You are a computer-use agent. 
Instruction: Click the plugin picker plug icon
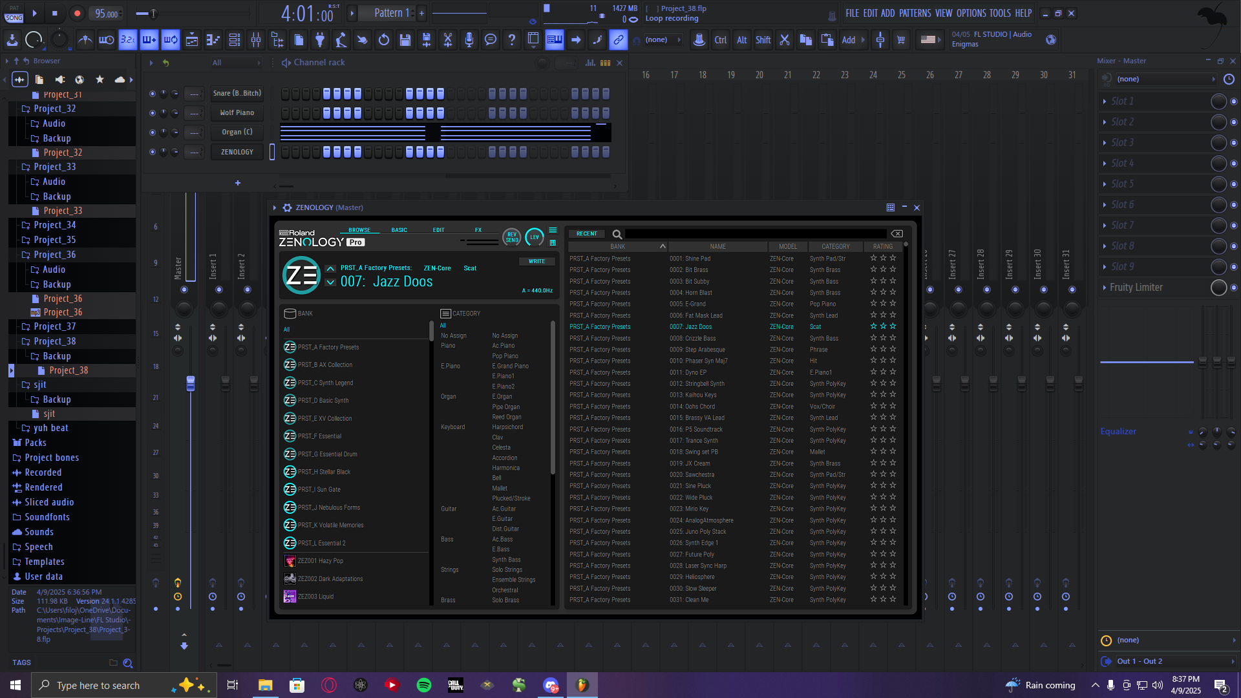click(x=320, y=40)
